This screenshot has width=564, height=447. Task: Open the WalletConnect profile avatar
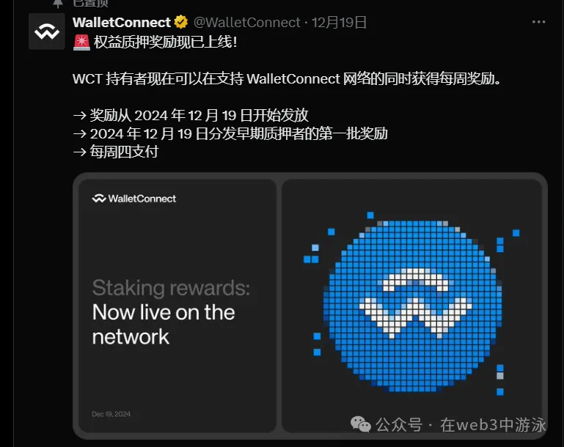pyautogui.click(x=47, y=32)
